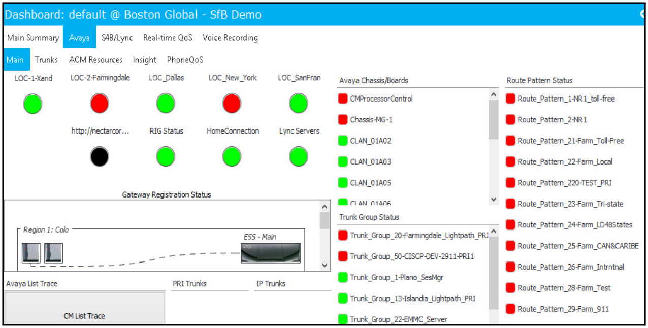
Task: Click the LOC-2-Farmingdale red status indicator
Action: pyautogui.click(x=100, y=104)
